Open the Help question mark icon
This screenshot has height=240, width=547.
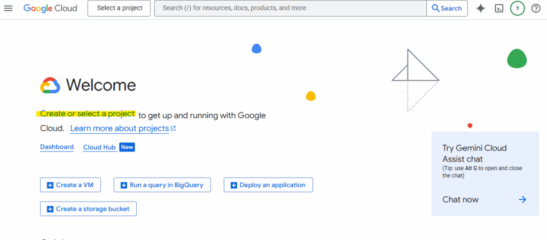(x=536, y=9)
